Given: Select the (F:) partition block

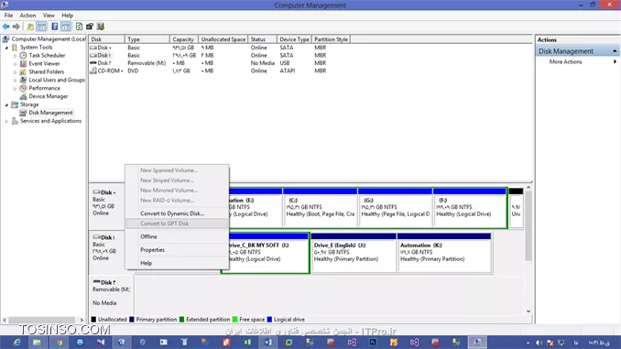Looking at the screenshot, I should [x=470, y=208].
